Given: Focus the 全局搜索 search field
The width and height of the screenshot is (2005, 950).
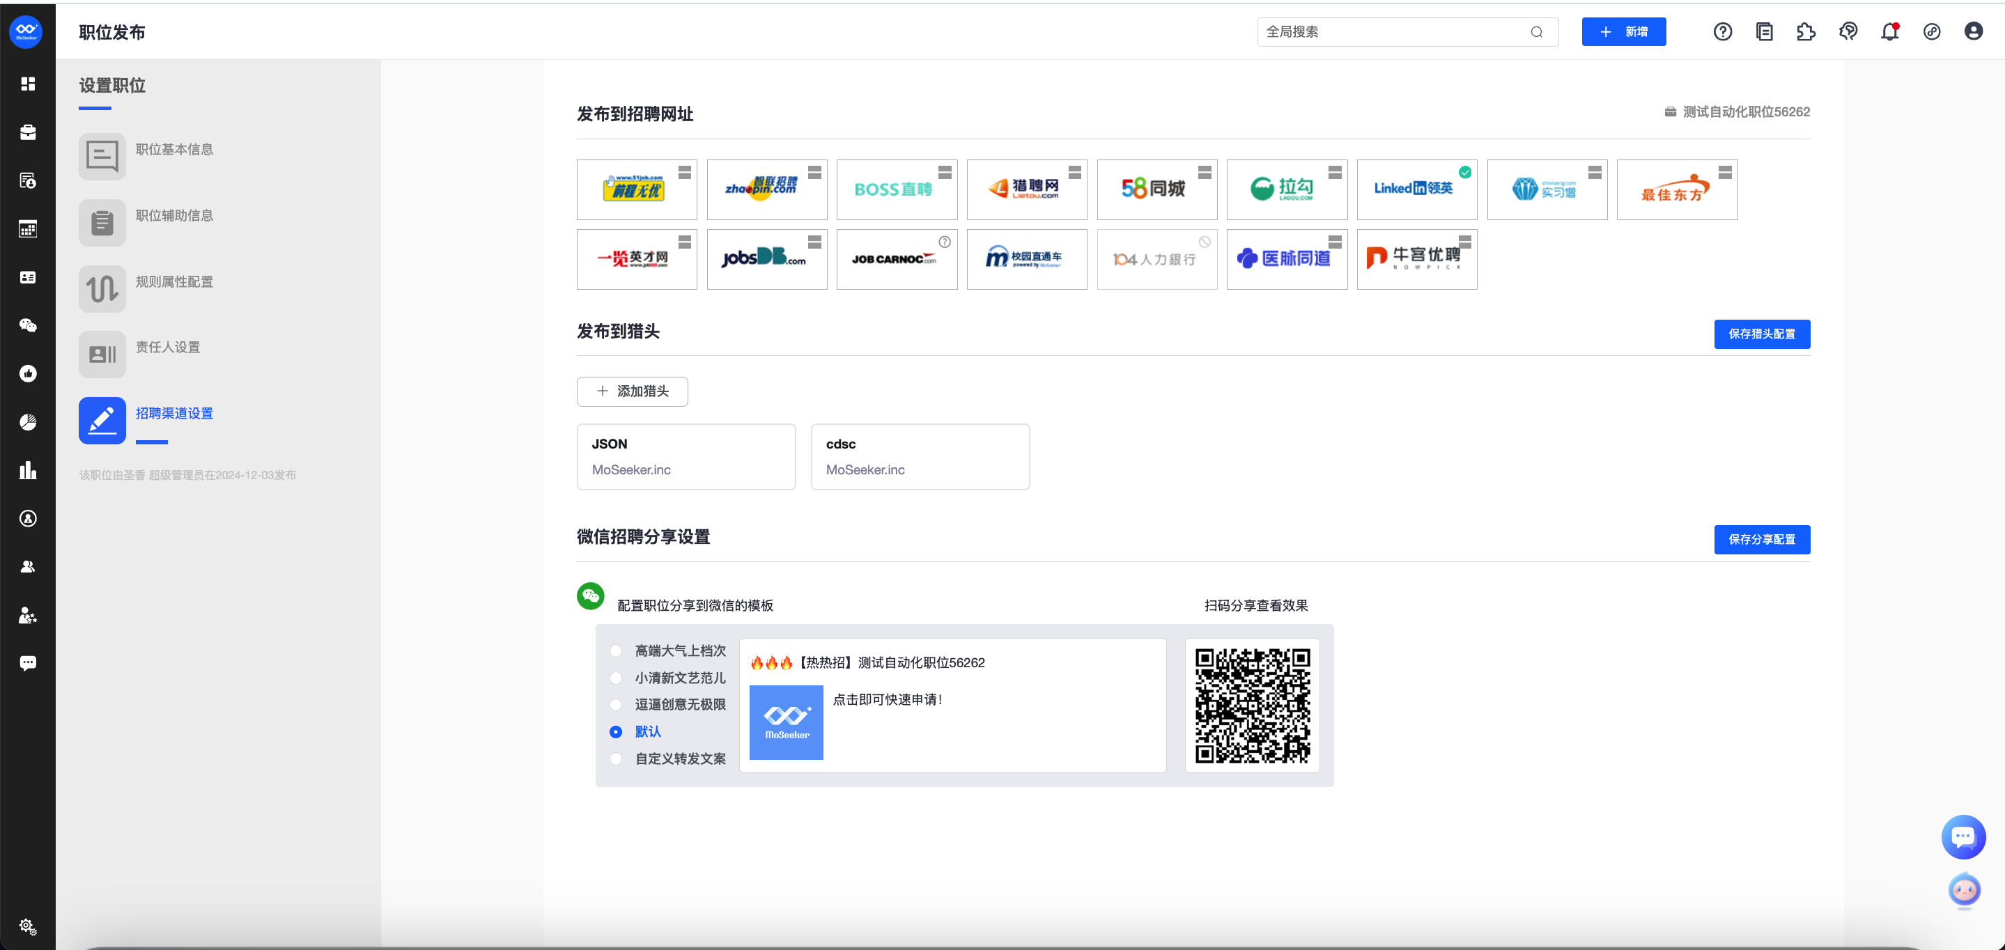Looking at the screenshot, I should pyautogui.click(x=1407, y=32).
